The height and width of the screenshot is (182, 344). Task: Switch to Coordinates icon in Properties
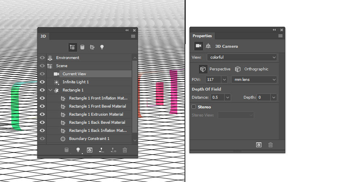point(208,46)
